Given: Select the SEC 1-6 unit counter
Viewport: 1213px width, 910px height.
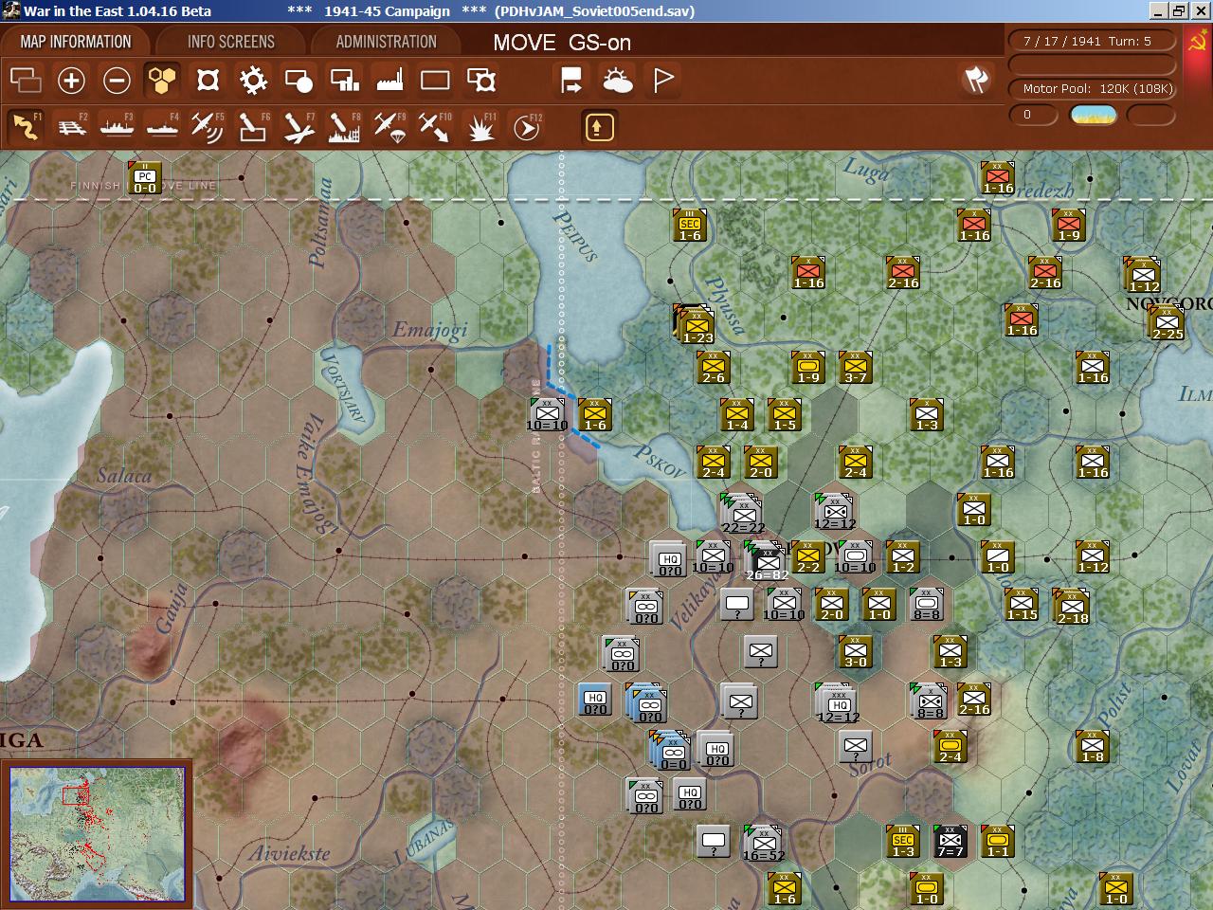Looking at the screenshot, I should click(x=690, y=226).
